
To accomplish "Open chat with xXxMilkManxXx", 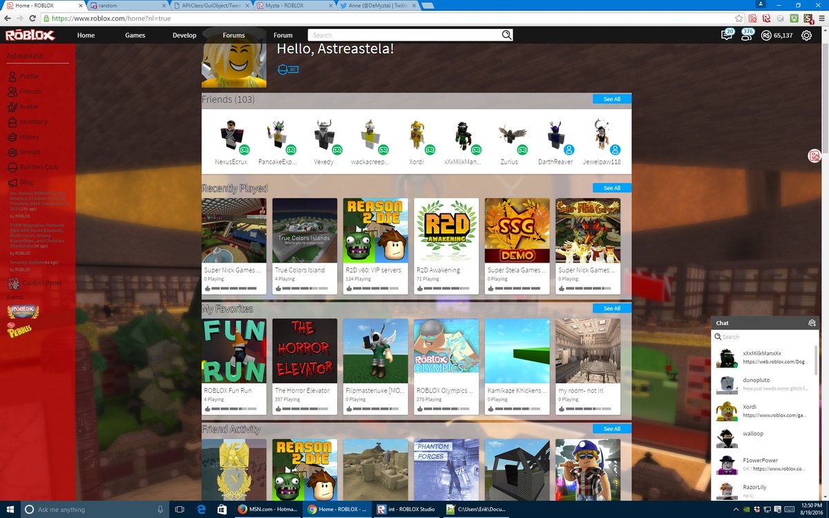I will 764,357.
